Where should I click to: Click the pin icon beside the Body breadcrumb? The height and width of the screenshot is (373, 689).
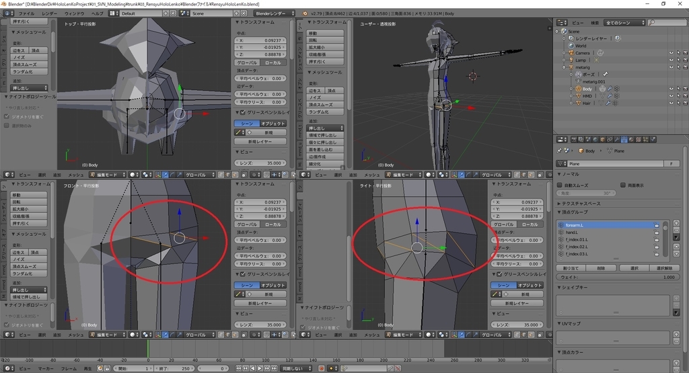559,151
